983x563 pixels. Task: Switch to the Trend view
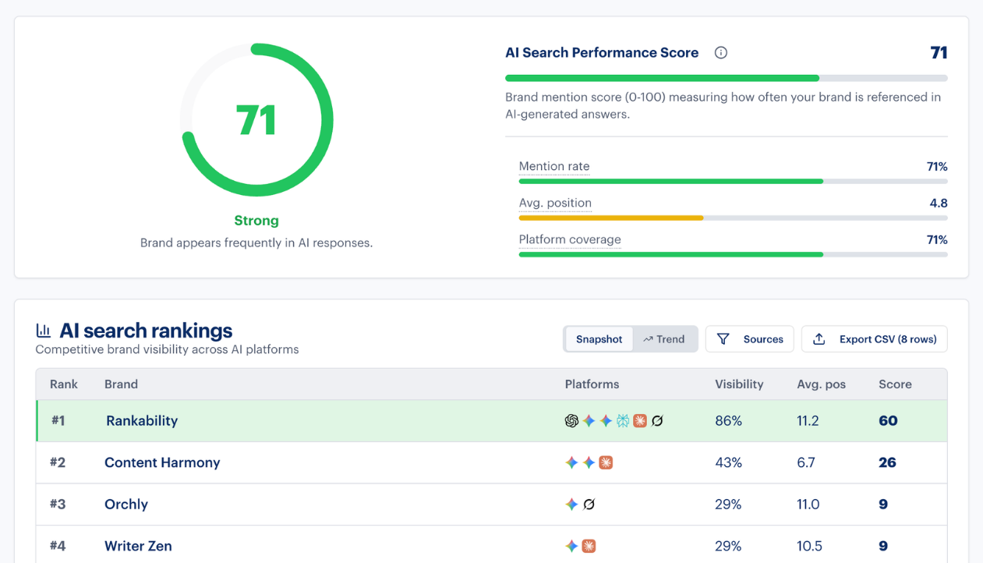[x=664, y=339]
